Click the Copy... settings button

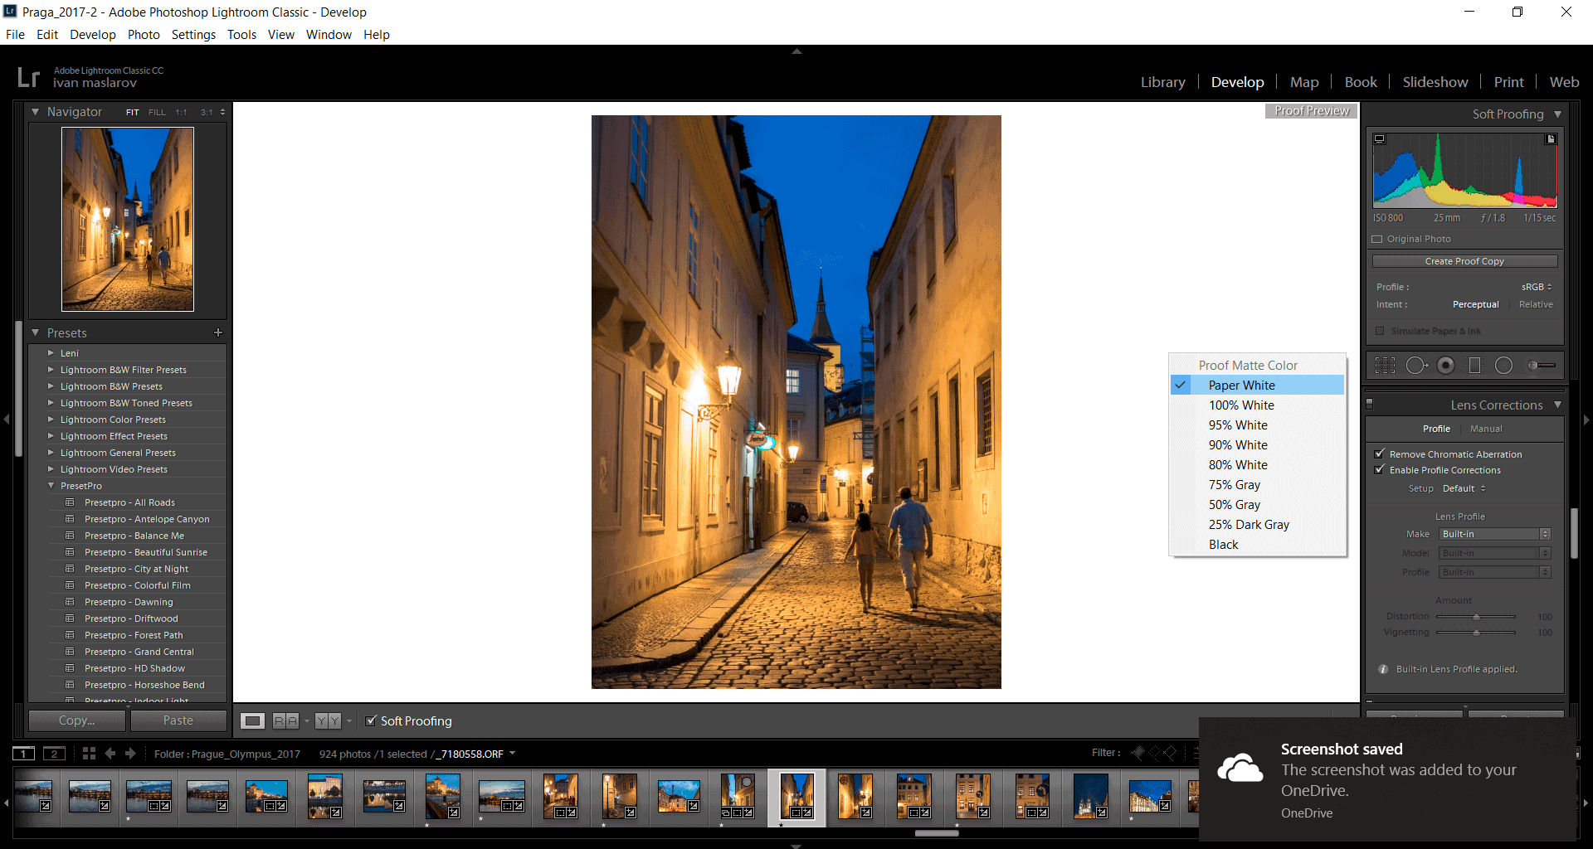tap(77, 720)
